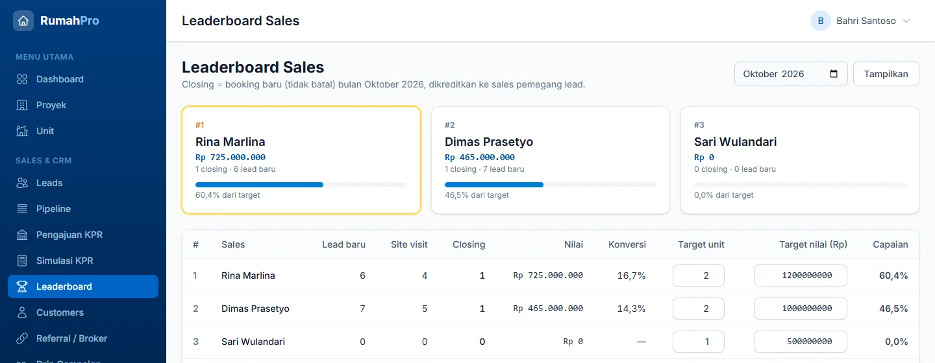The image size is (935, 363).
Task: Click the RumahPro home logo icon
Action: (x=23, y=21)
